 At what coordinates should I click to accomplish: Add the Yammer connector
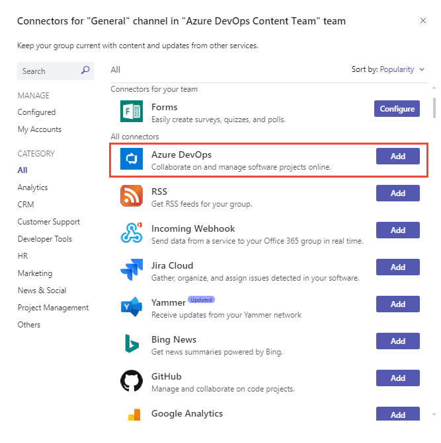point(398,304)
